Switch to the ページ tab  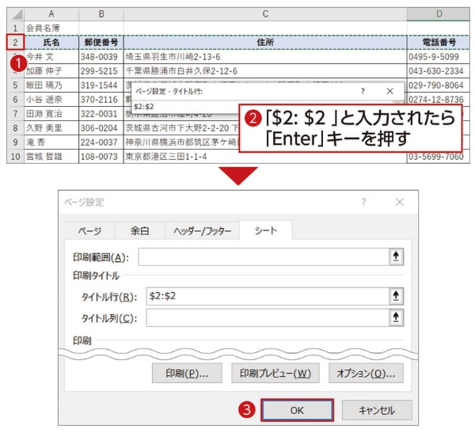89,231
